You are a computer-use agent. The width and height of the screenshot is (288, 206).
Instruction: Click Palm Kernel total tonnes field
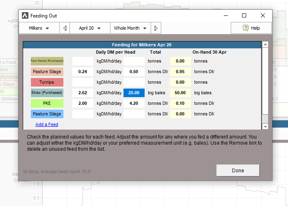(134, 61)
